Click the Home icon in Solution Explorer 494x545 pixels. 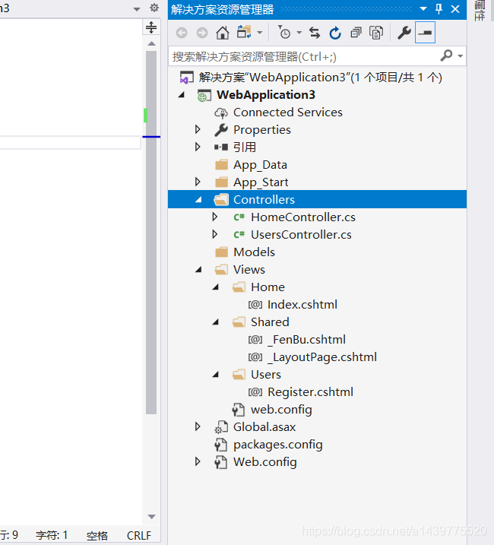click(x=223, y=33)
